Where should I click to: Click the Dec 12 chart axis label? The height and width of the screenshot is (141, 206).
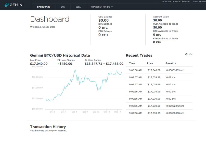pos(118,112)
